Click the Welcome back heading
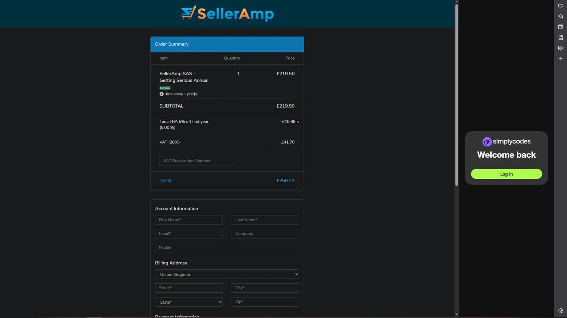Viewport: 567px width, 318px height. [507, 155]
